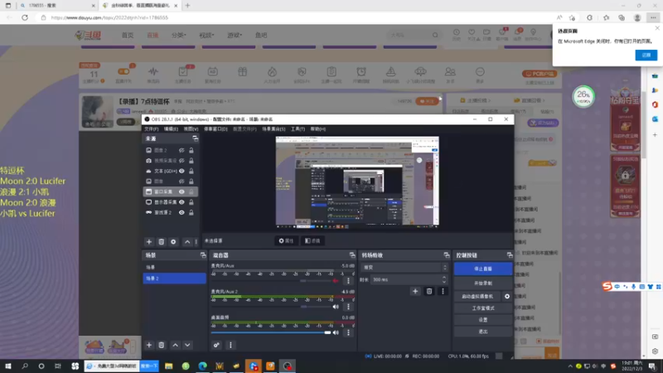This screenshot has width=663, height=373.
Task: Move selected source up in sources list
Action: tap(187, 242)
